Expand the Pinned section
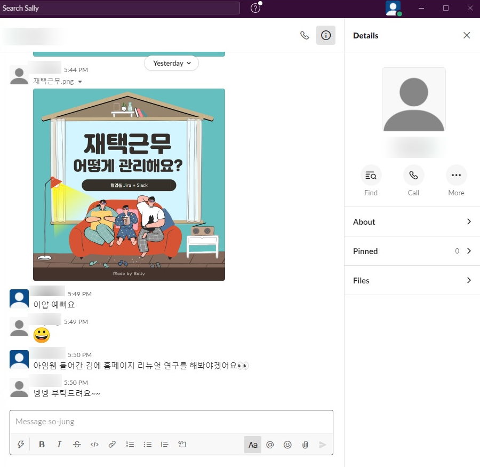480x467 pixels. coord(412,251)
